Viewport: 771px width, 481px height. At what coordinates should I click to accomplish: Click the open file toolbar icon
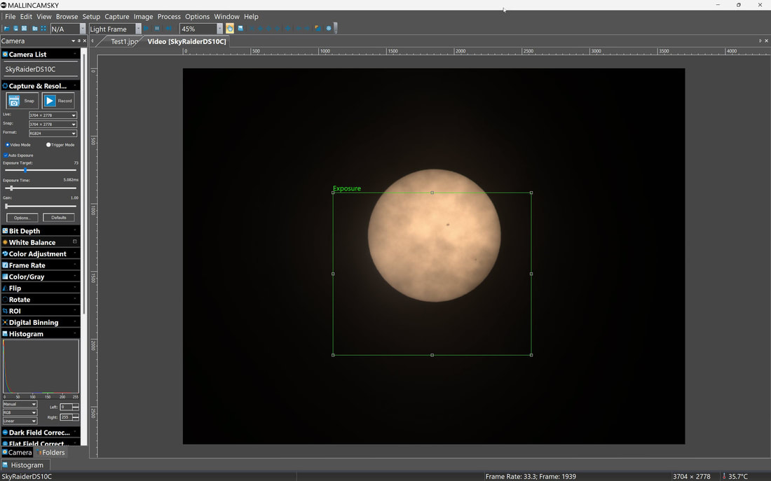point(7,29)
